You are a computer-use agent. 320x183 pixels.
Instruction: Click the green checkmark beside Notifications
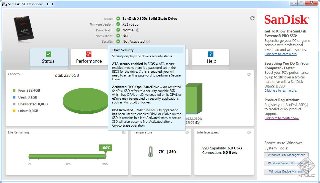[x=118, y=36]
